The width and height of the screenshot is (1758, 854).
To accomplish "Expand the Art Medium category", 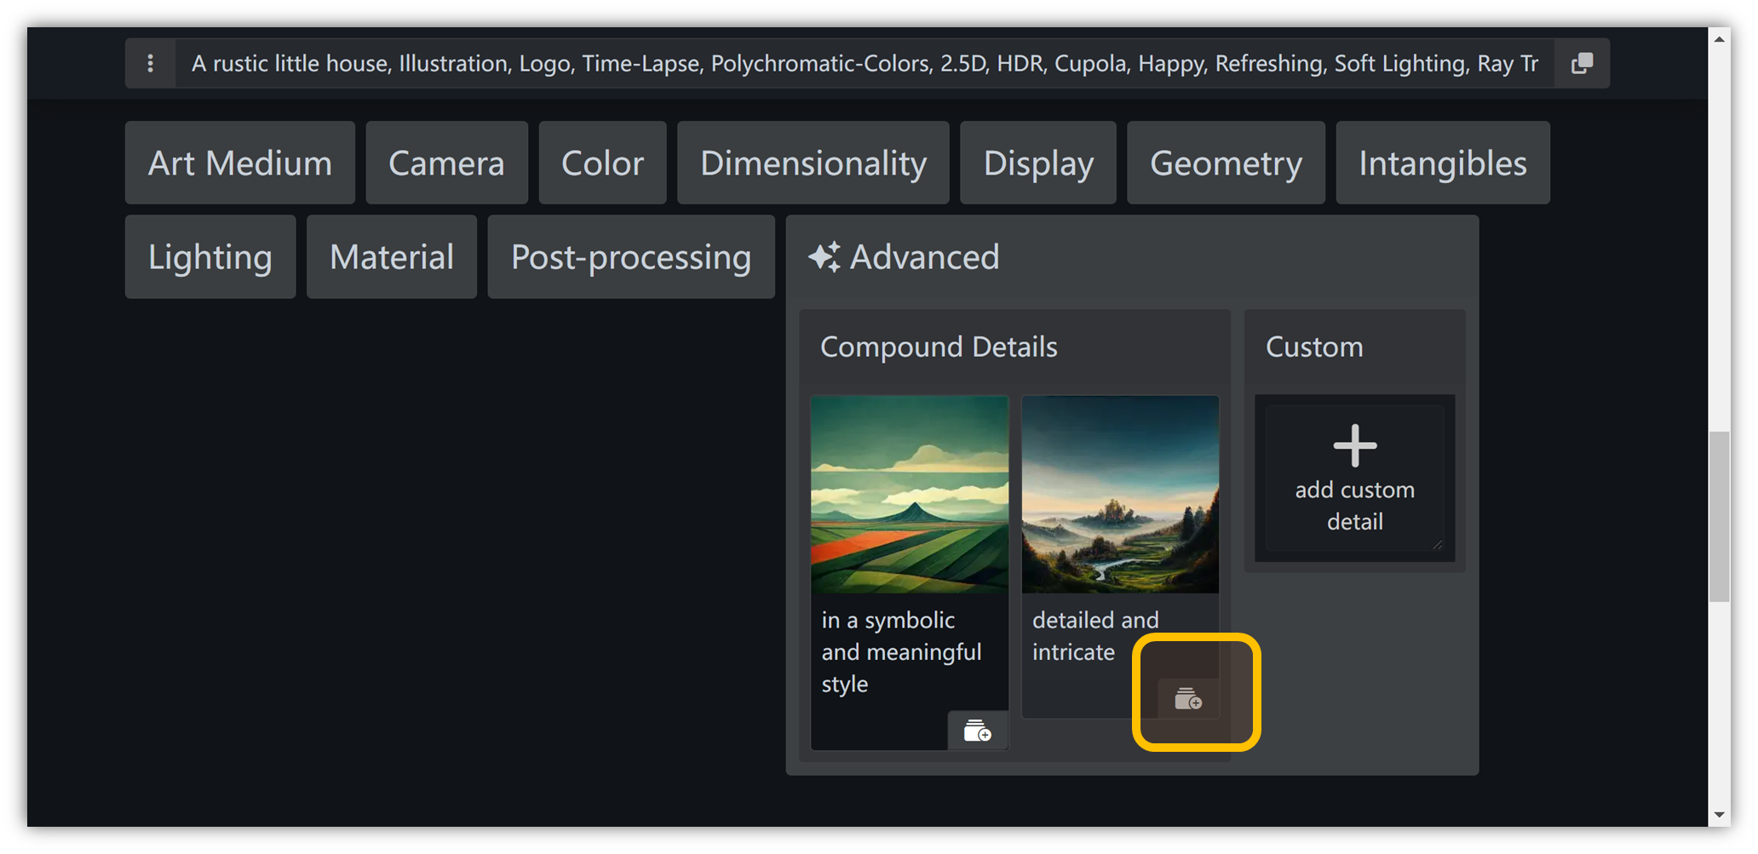I will pos(240,163).
